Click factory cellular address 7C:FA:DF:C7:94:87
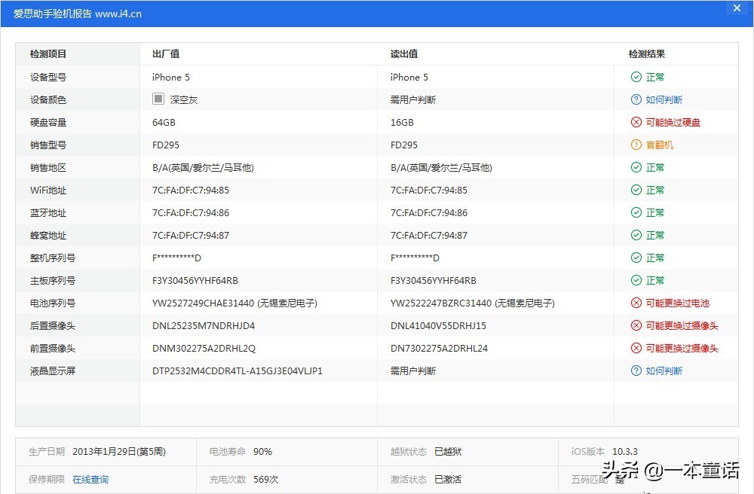Image resolution: width=754 pixels, height=494 pixels. (x=191, y=235)
